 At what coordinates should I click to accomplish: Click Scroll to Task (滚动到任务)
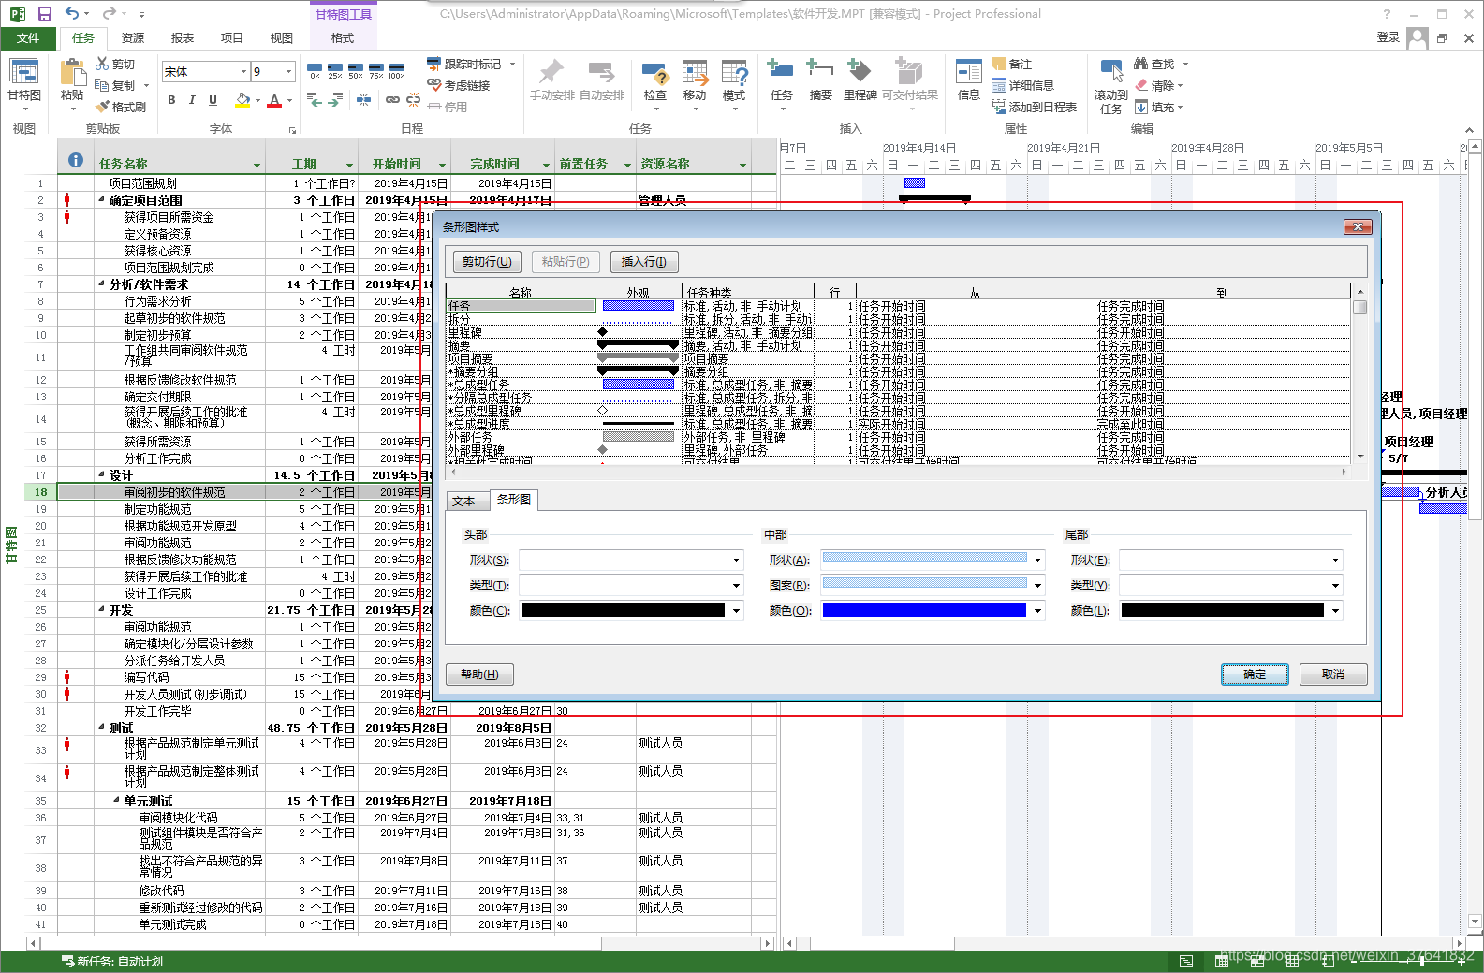(x=1111, y=86)
